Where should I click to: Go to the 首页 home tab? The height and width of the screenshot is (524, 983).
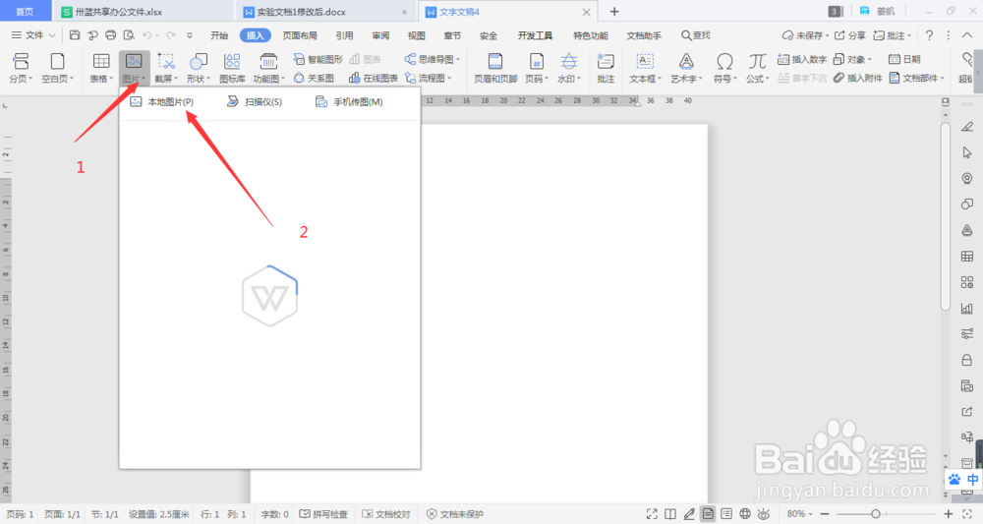pyautogui.click(x=25, y=12)
